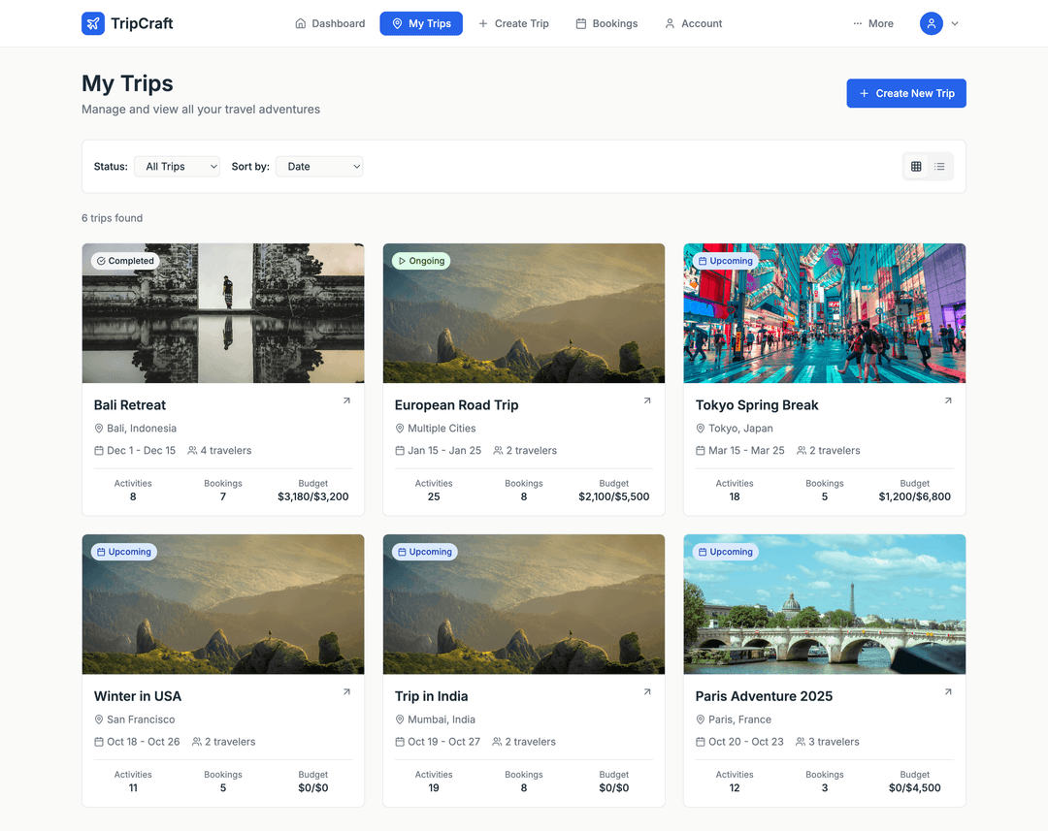Click the Winter in USA arrow icon
1048x831 pixels.
point(346,691)
